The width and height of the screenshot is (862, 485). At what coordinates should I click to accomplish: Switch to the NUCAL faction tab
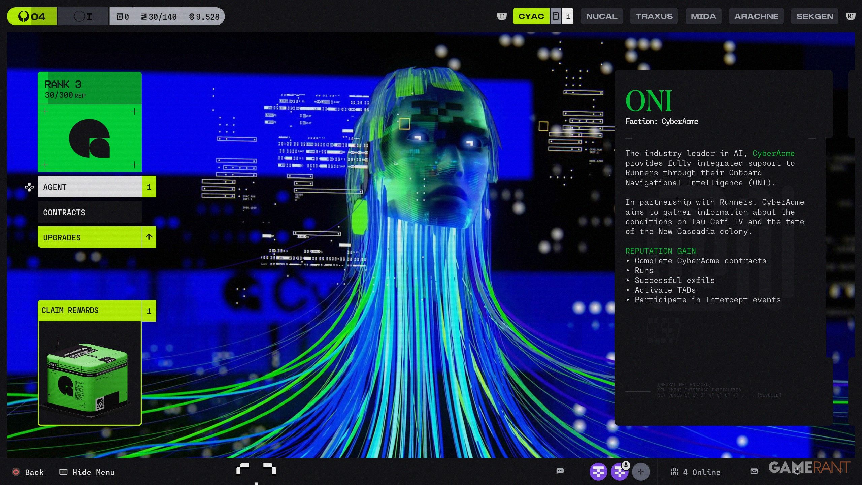[x=601, y=16]
